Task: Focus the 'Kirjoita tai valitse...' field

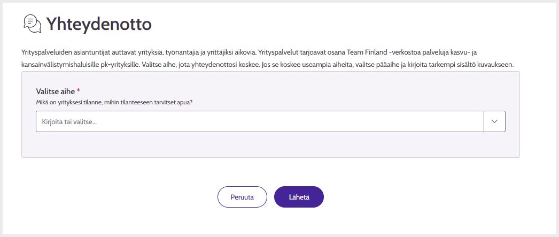Action: tap(260, 121)
